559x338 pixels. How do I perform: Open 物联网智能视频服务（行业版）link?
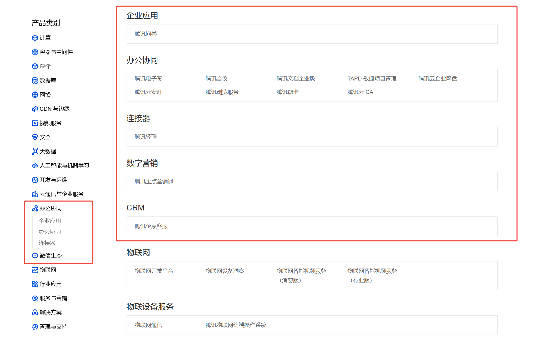click(372, 276)
